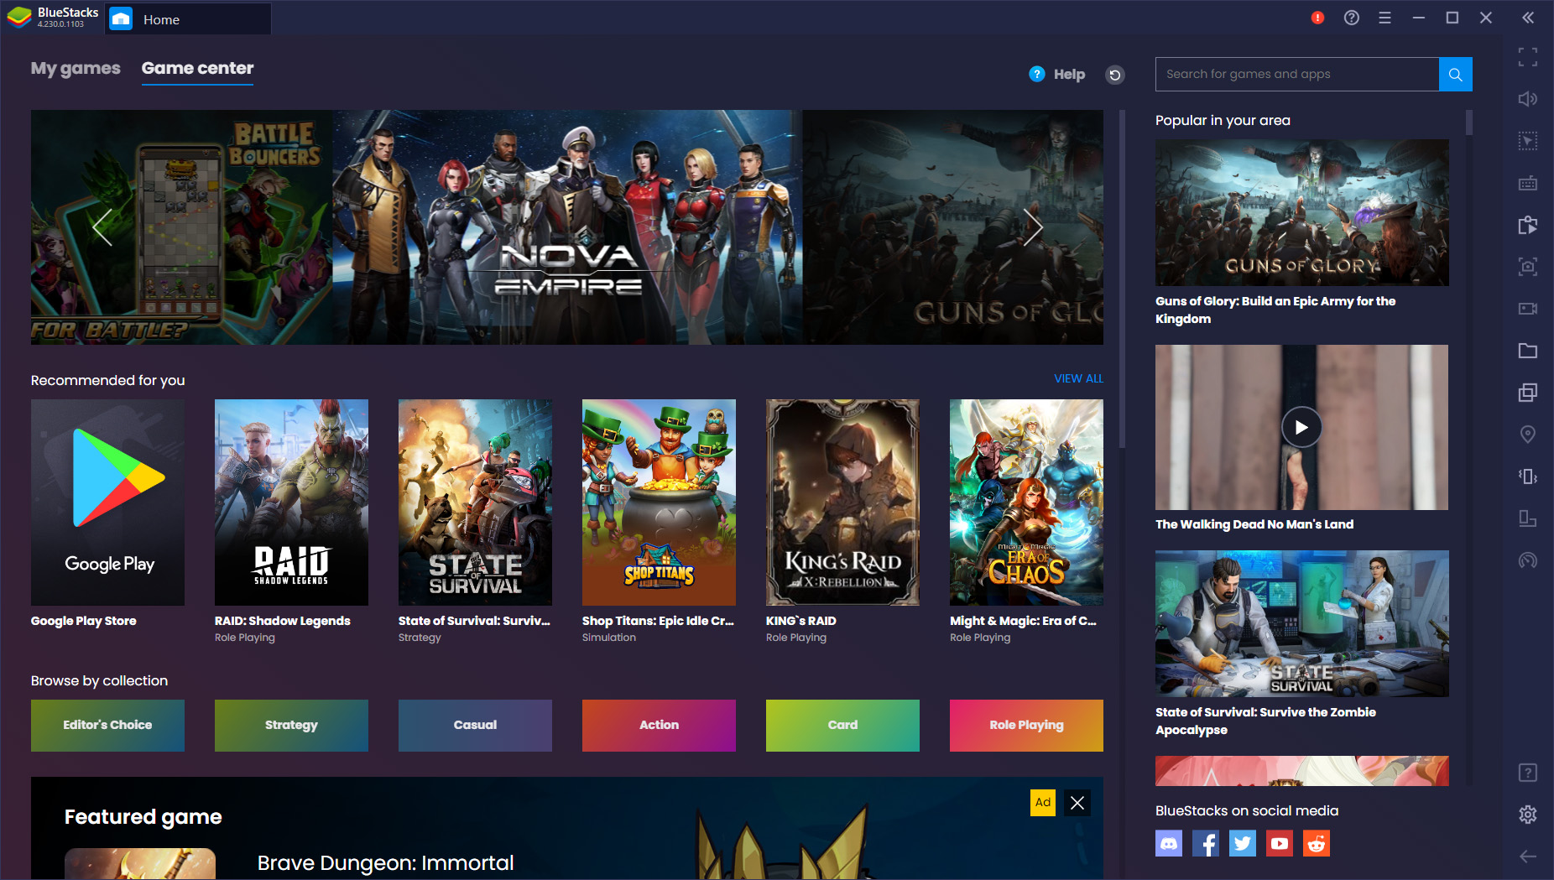The width and height of the screenshot is (1554, 880).
Task: Click the shake device icon in sidebar
Action: 1528,476
